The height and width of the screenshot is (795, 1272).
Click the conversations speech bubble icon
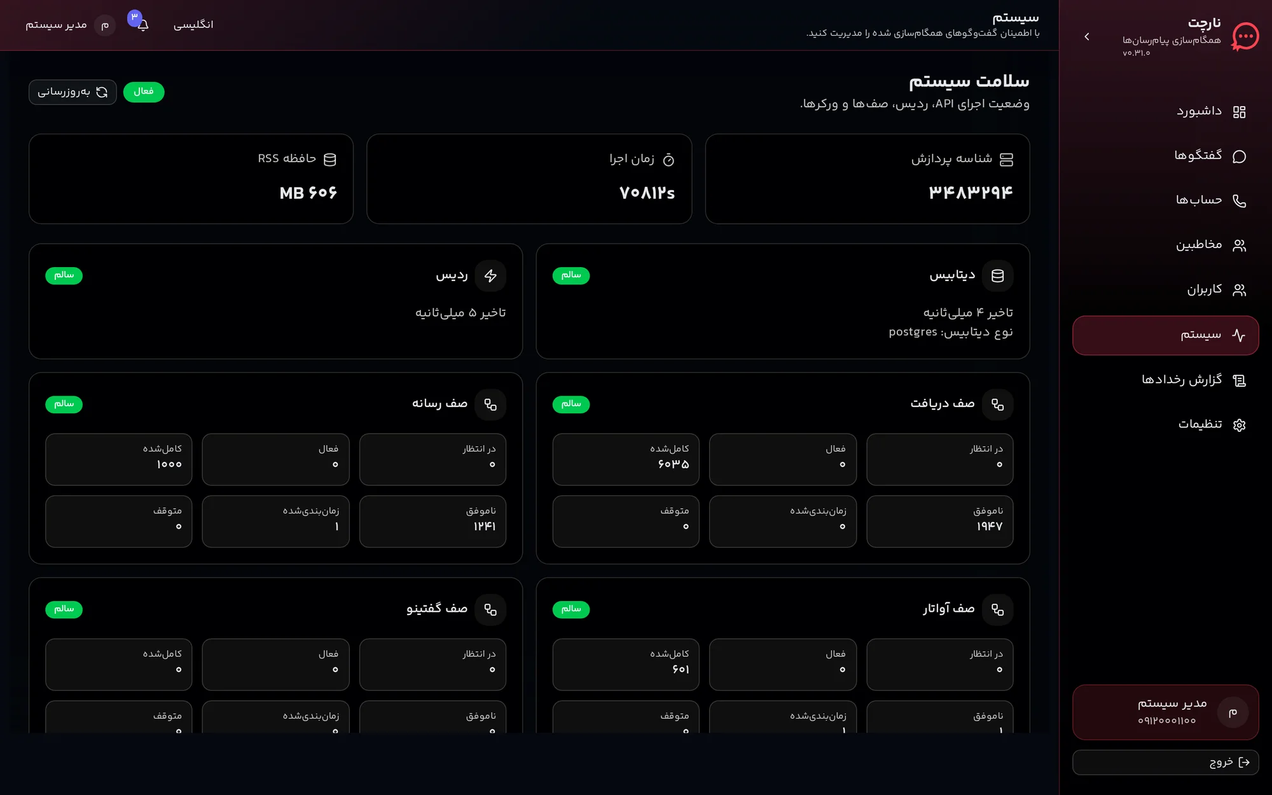[x=1239, y=156]
